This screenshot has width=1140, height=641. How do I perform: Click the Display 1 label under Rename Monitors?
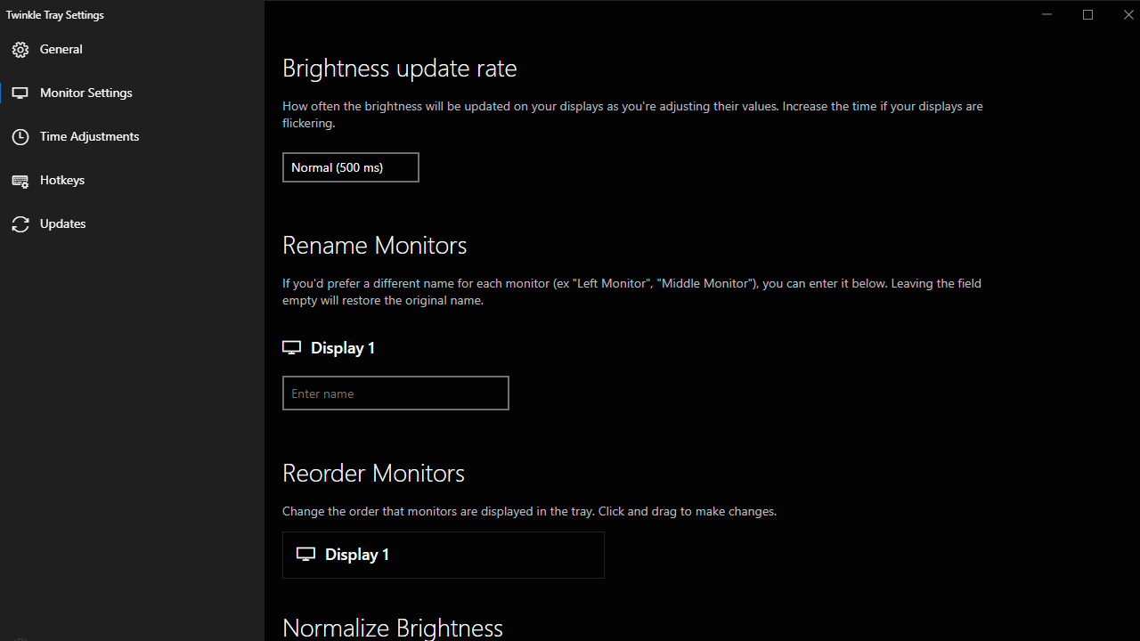tap(343, 348)
